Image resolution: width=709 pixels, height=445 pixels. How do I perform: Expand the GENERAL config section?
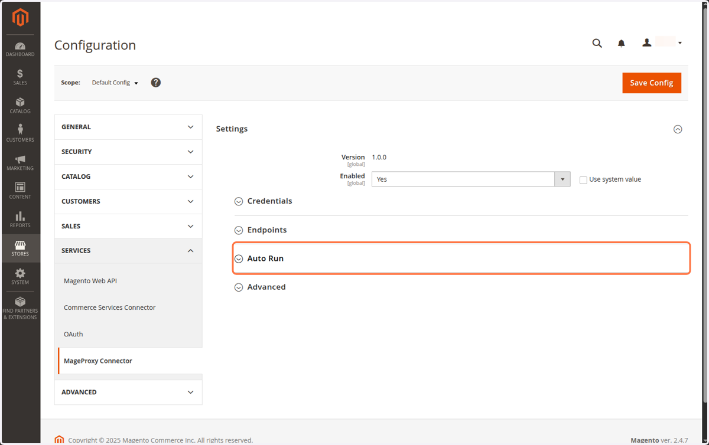tap(128, 127)
